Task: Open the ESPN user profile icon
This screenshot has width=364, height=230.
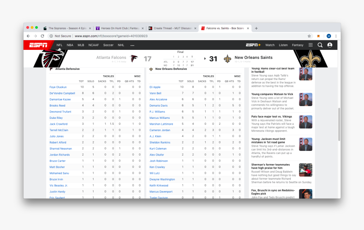Action: 330,45
